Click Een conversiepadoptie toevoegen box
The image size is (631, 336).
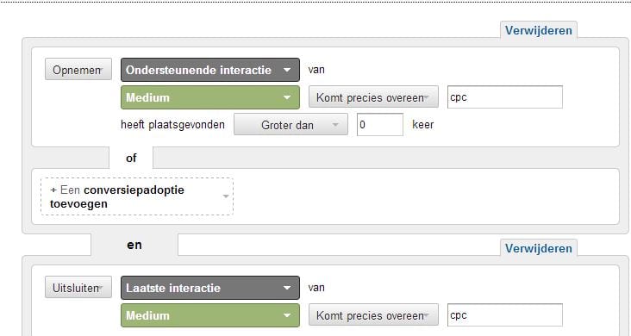pos(137,196)
